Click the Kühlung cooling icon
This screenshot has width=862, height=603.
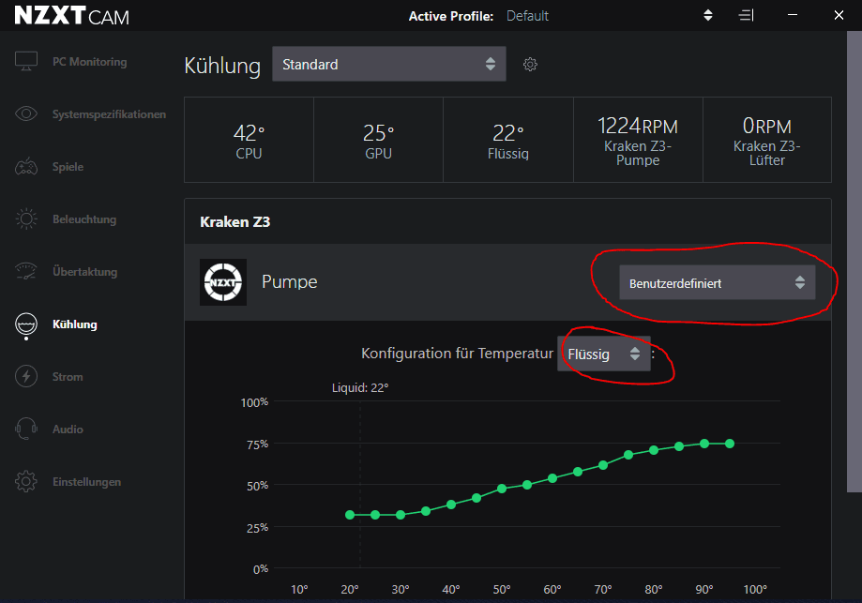[x=26, y=324]
